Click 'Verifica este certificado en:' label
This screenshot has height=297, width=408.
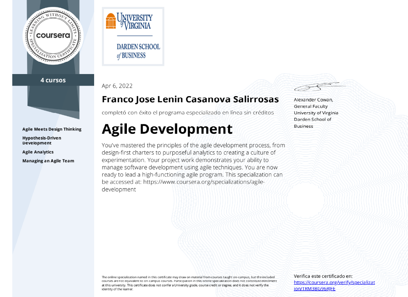pyautogui.click(x=323, y=277)
